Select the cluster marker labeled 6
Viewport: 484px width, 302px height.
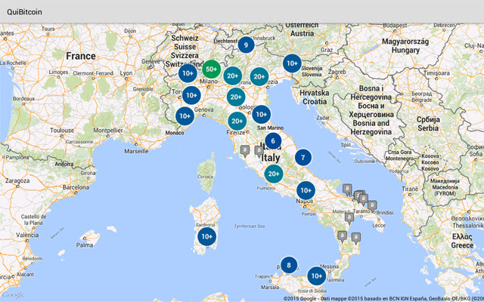[x=273, y=141]
